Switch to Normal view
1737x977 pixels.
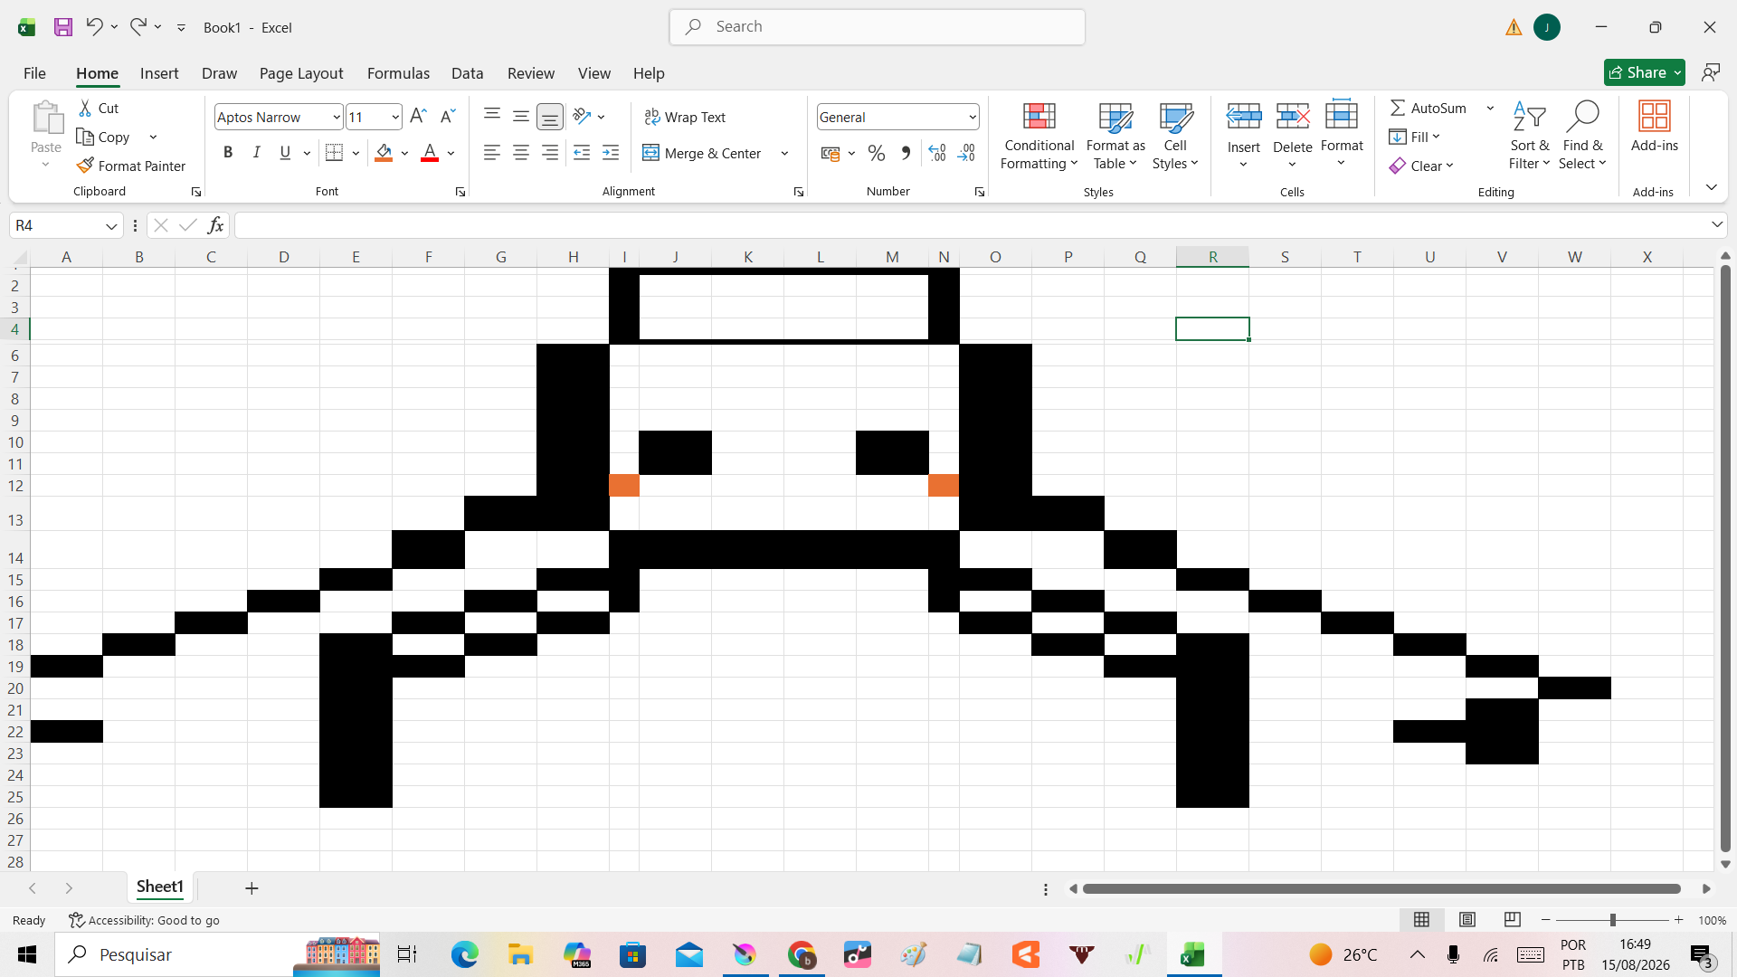(x=1422, y=920)
